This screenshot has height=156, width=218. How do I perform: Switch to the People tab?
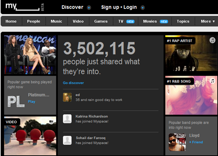point(33,21)
